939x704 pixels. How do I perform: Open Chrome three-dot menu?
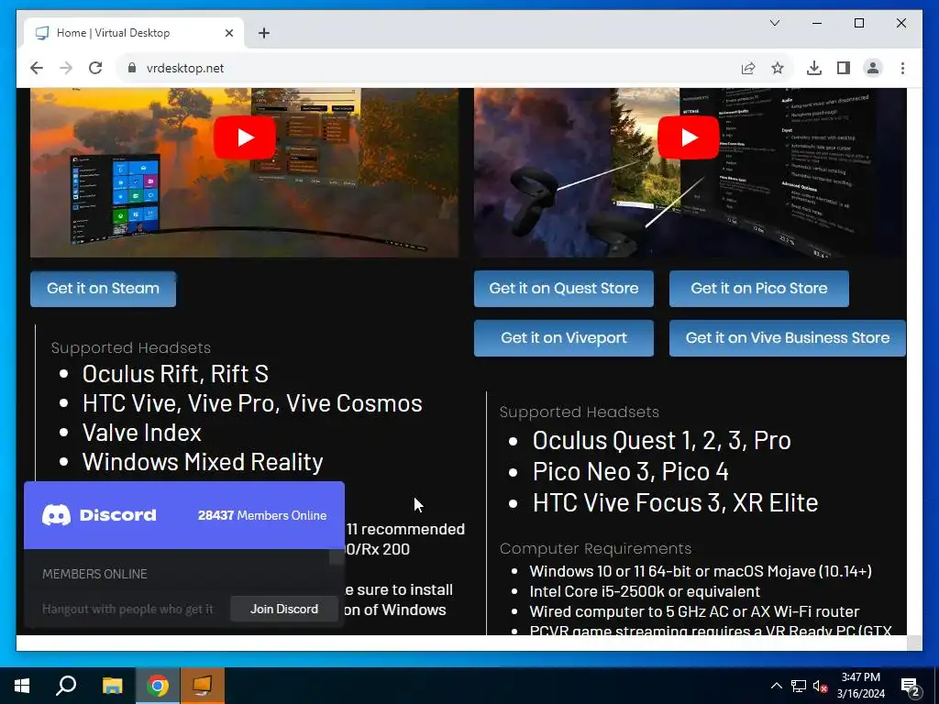point(902,68)
